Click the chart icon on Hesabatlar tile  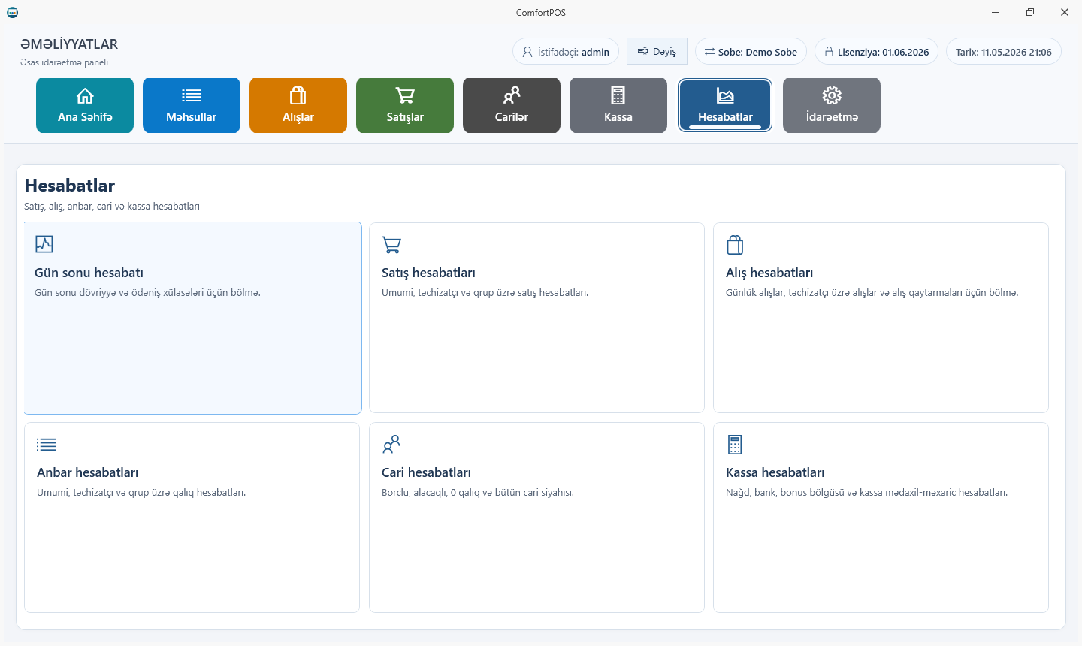[x=725, y=95]
